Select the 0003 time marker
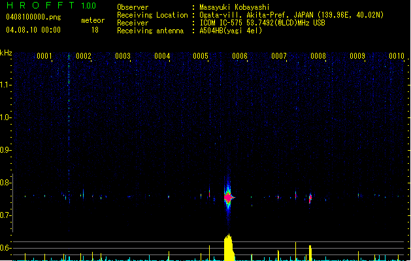411x261 pixels. [x=123, y=56]
